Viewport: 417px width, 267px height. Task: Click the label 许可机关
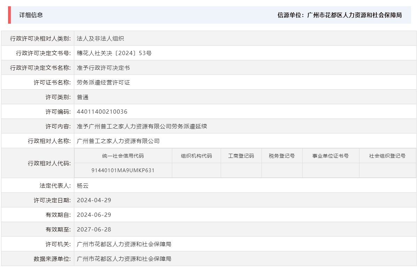click(x=58, y=244)
